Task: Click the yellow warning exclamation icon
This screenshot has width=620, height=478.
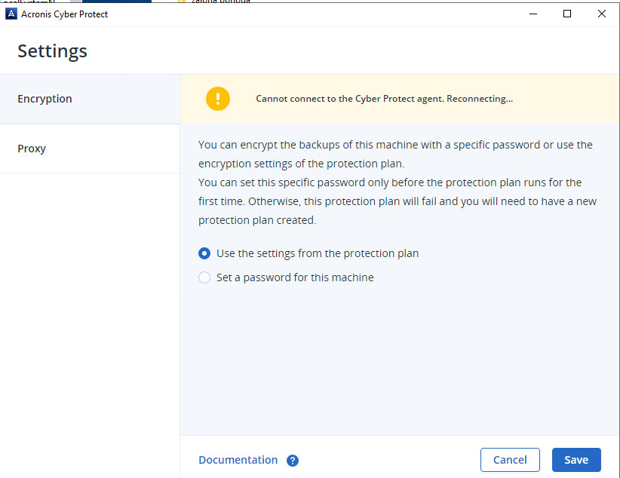Action: pyautogui.click(x=218, y=99)
